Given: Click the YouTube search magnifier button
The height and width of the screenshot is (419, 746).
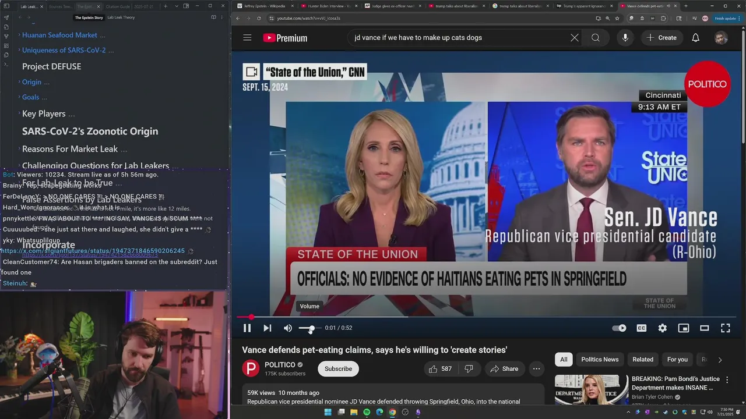Looking at the screenshot, I should [596, 38].
